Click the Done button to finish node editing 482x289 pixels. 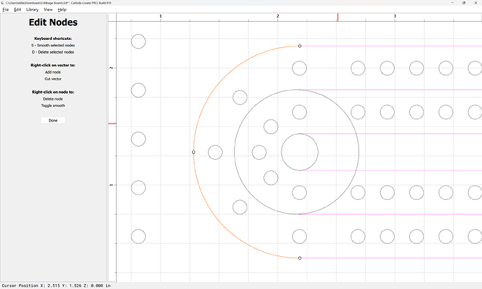[53, 120]
